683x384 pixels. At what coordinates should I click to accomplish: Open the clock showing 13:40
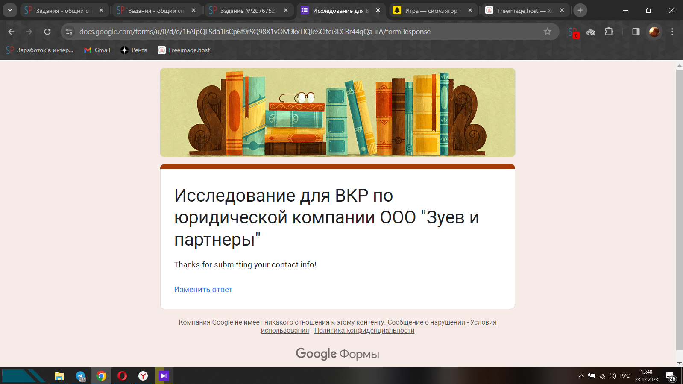tap(646, 376)
